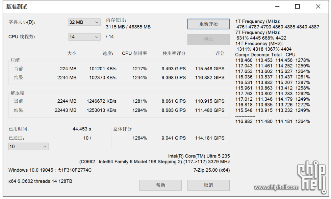This screenshot has height=199, width=331.
Task: Select current compression speed 101201 KB/s
Action: 103,69
